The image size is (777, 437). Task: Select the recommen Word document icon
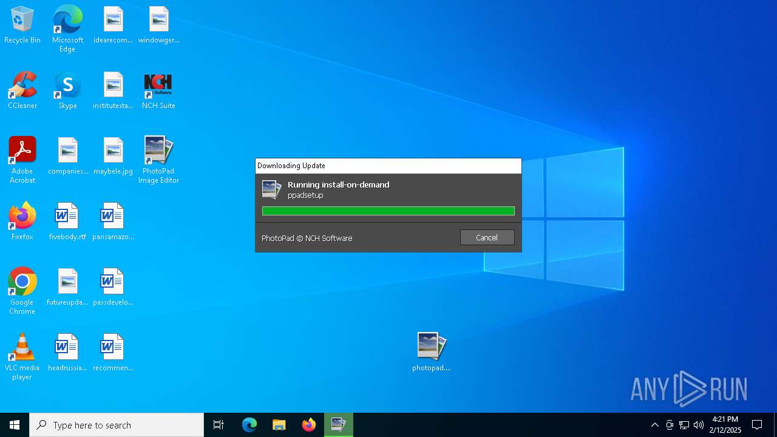(113, 353)
